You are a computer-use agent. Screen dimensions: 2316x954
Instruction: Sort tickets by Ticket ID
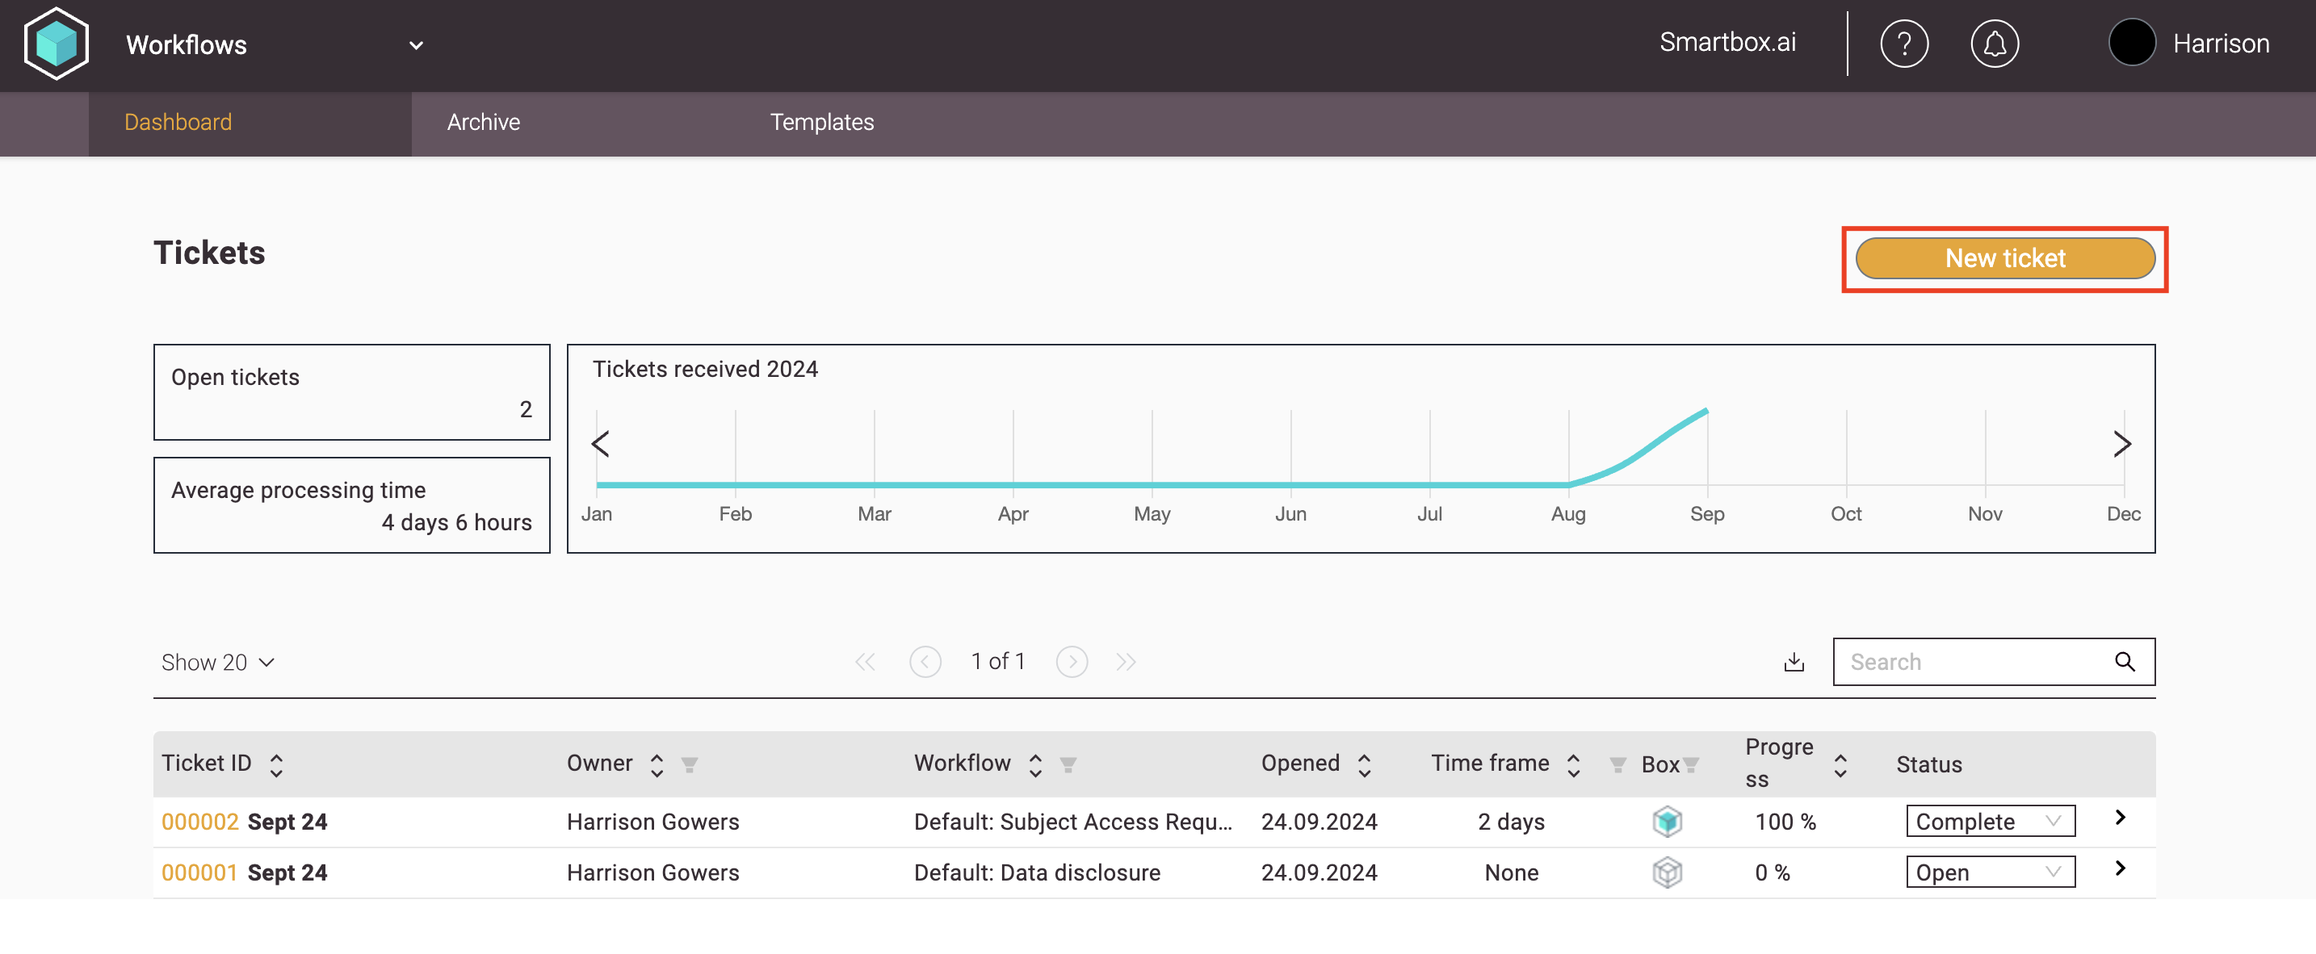[x=276, y=764]
